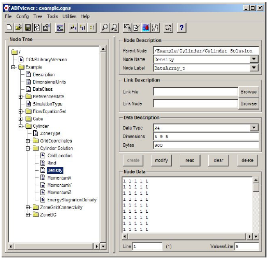Click the Values/Line input field

click(247, 246)
